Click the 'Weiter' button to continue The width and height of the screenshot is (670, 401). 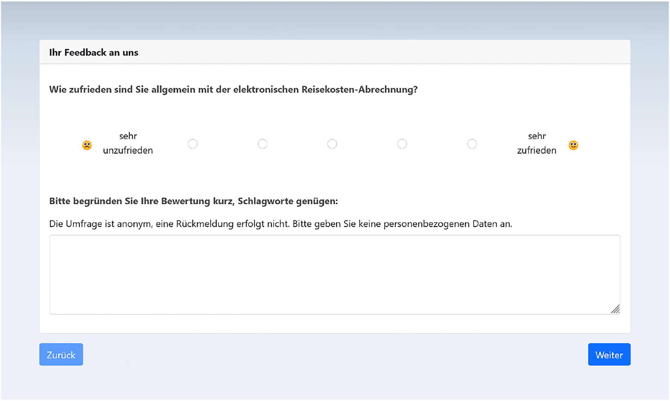coord(609,355)
